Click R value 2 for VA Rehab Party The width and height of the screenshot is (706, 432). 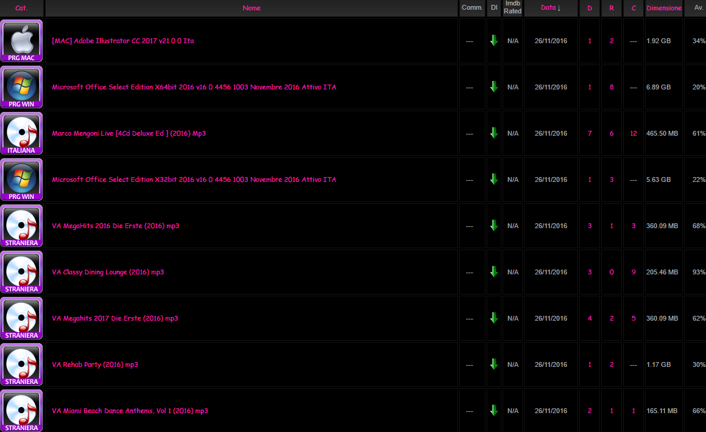(x=612, y=364)
